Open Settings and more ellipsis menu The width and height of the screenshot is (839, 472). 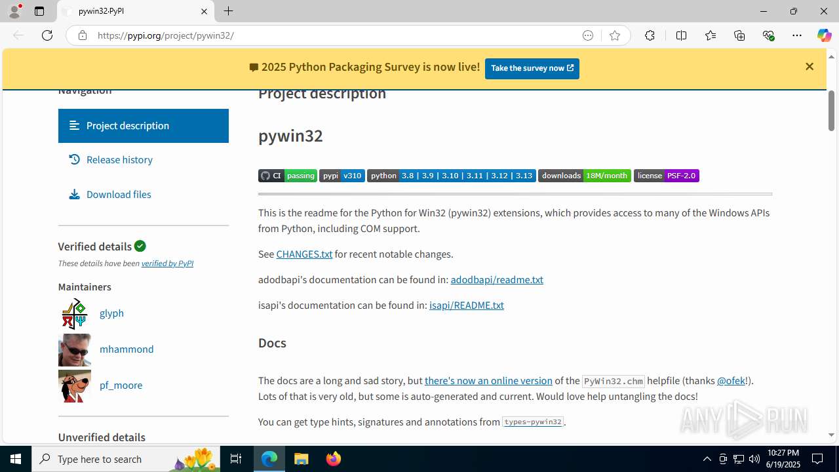coord(797,35)
